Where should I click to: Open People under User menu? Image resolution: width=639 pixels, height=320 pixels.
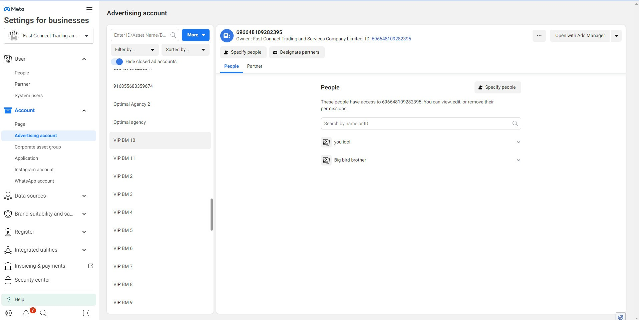pyautogui.click(x=22, y=73)
